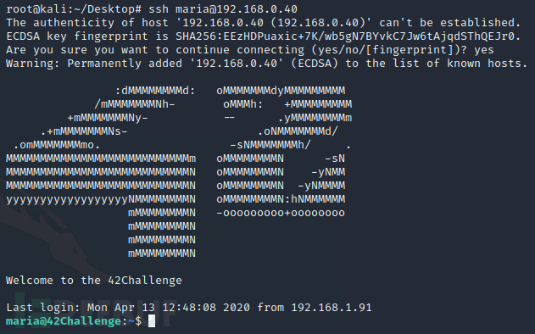The height and width of the screenshot is (334, 535).
Task: Click the SHA256 ECDSA fingerprint string
Action: (348, 36)
